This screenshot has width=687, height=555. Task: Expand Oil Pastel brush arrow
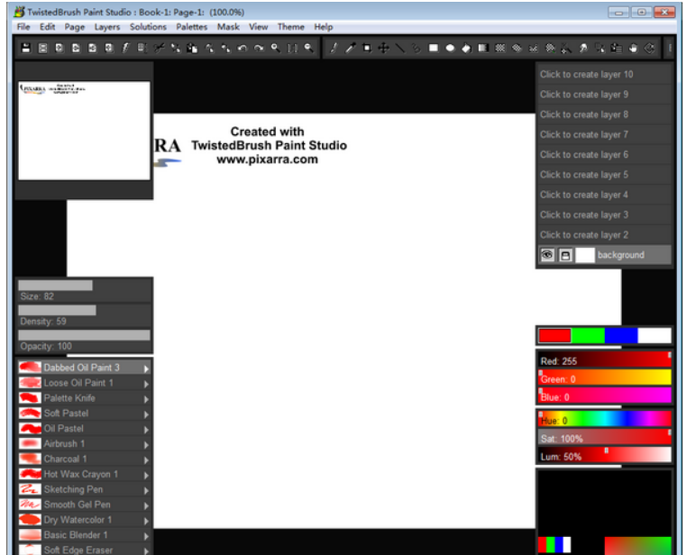146,430
